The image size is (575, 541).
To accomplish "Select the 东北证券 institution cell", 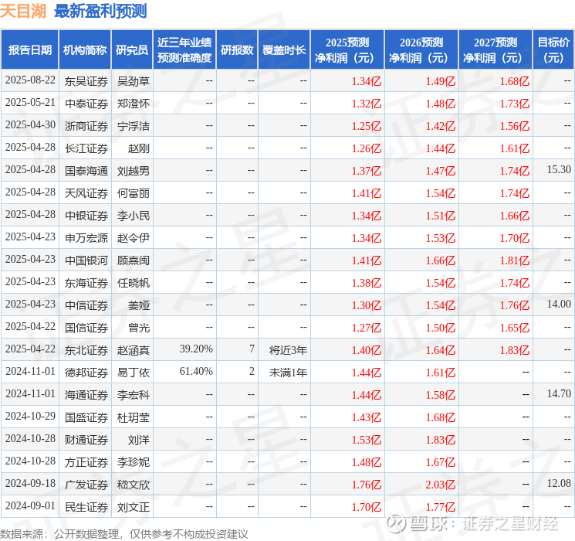I will [86, 350].
